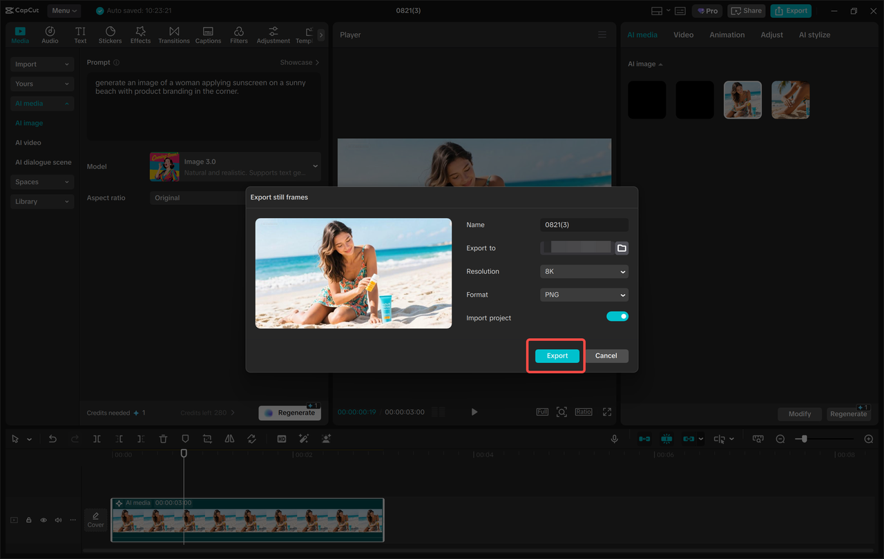Open the Stickers panel
884x559 pixels.
pos(110,35)
